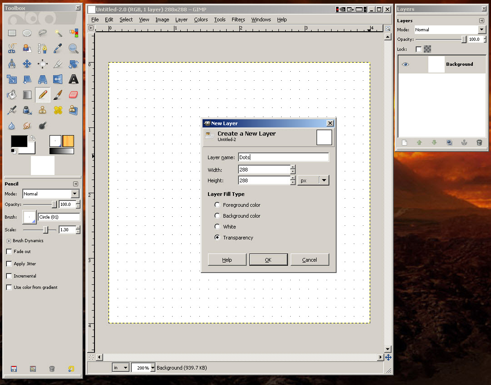The image size is (491, 385).
Task: Select the Eraser tool
Action: pos(73,95)
